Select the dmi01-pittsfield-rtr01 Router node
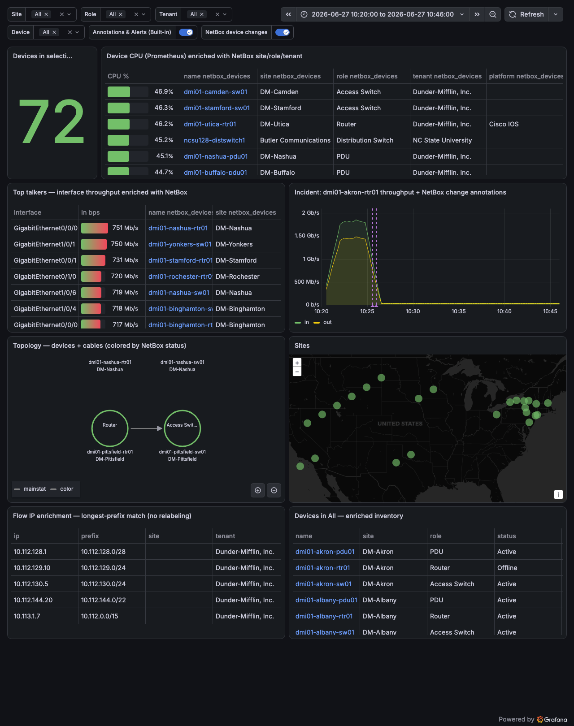 pos(110,428)
